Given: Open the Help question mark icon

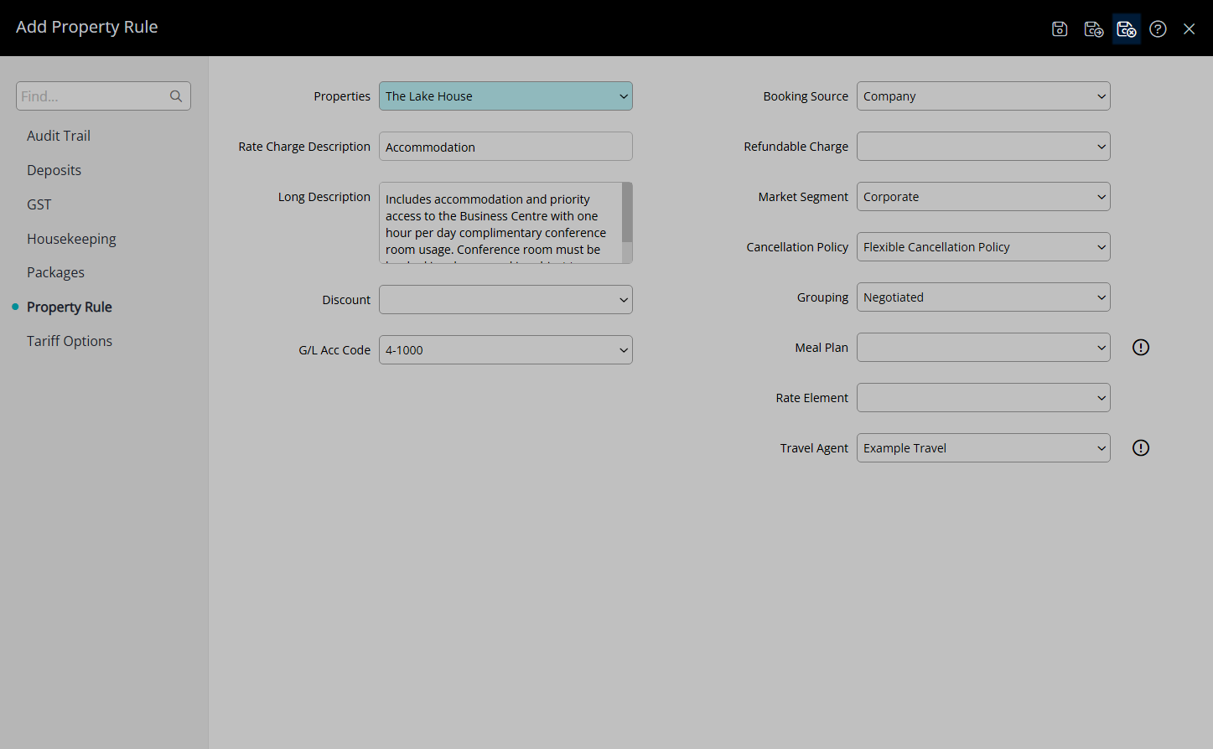Looking at the screenshot, I should coord(1158,29).
